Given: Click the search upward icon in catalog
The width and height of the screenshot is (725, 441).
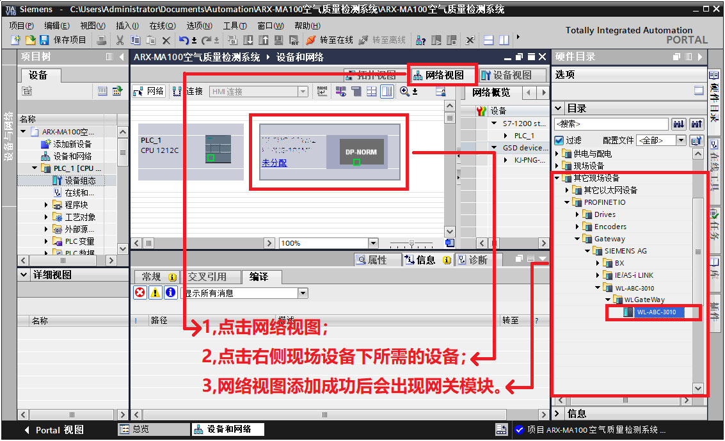Looking at the screenshot, I should (x=696, y=124).
